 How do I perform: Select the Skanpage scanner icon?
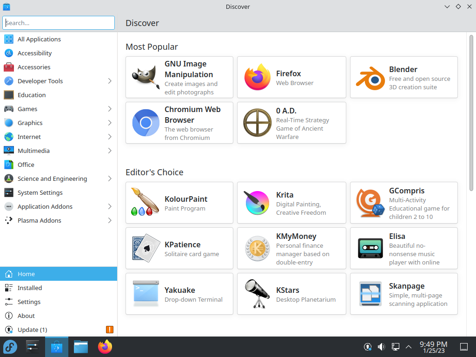pos(370,294)
